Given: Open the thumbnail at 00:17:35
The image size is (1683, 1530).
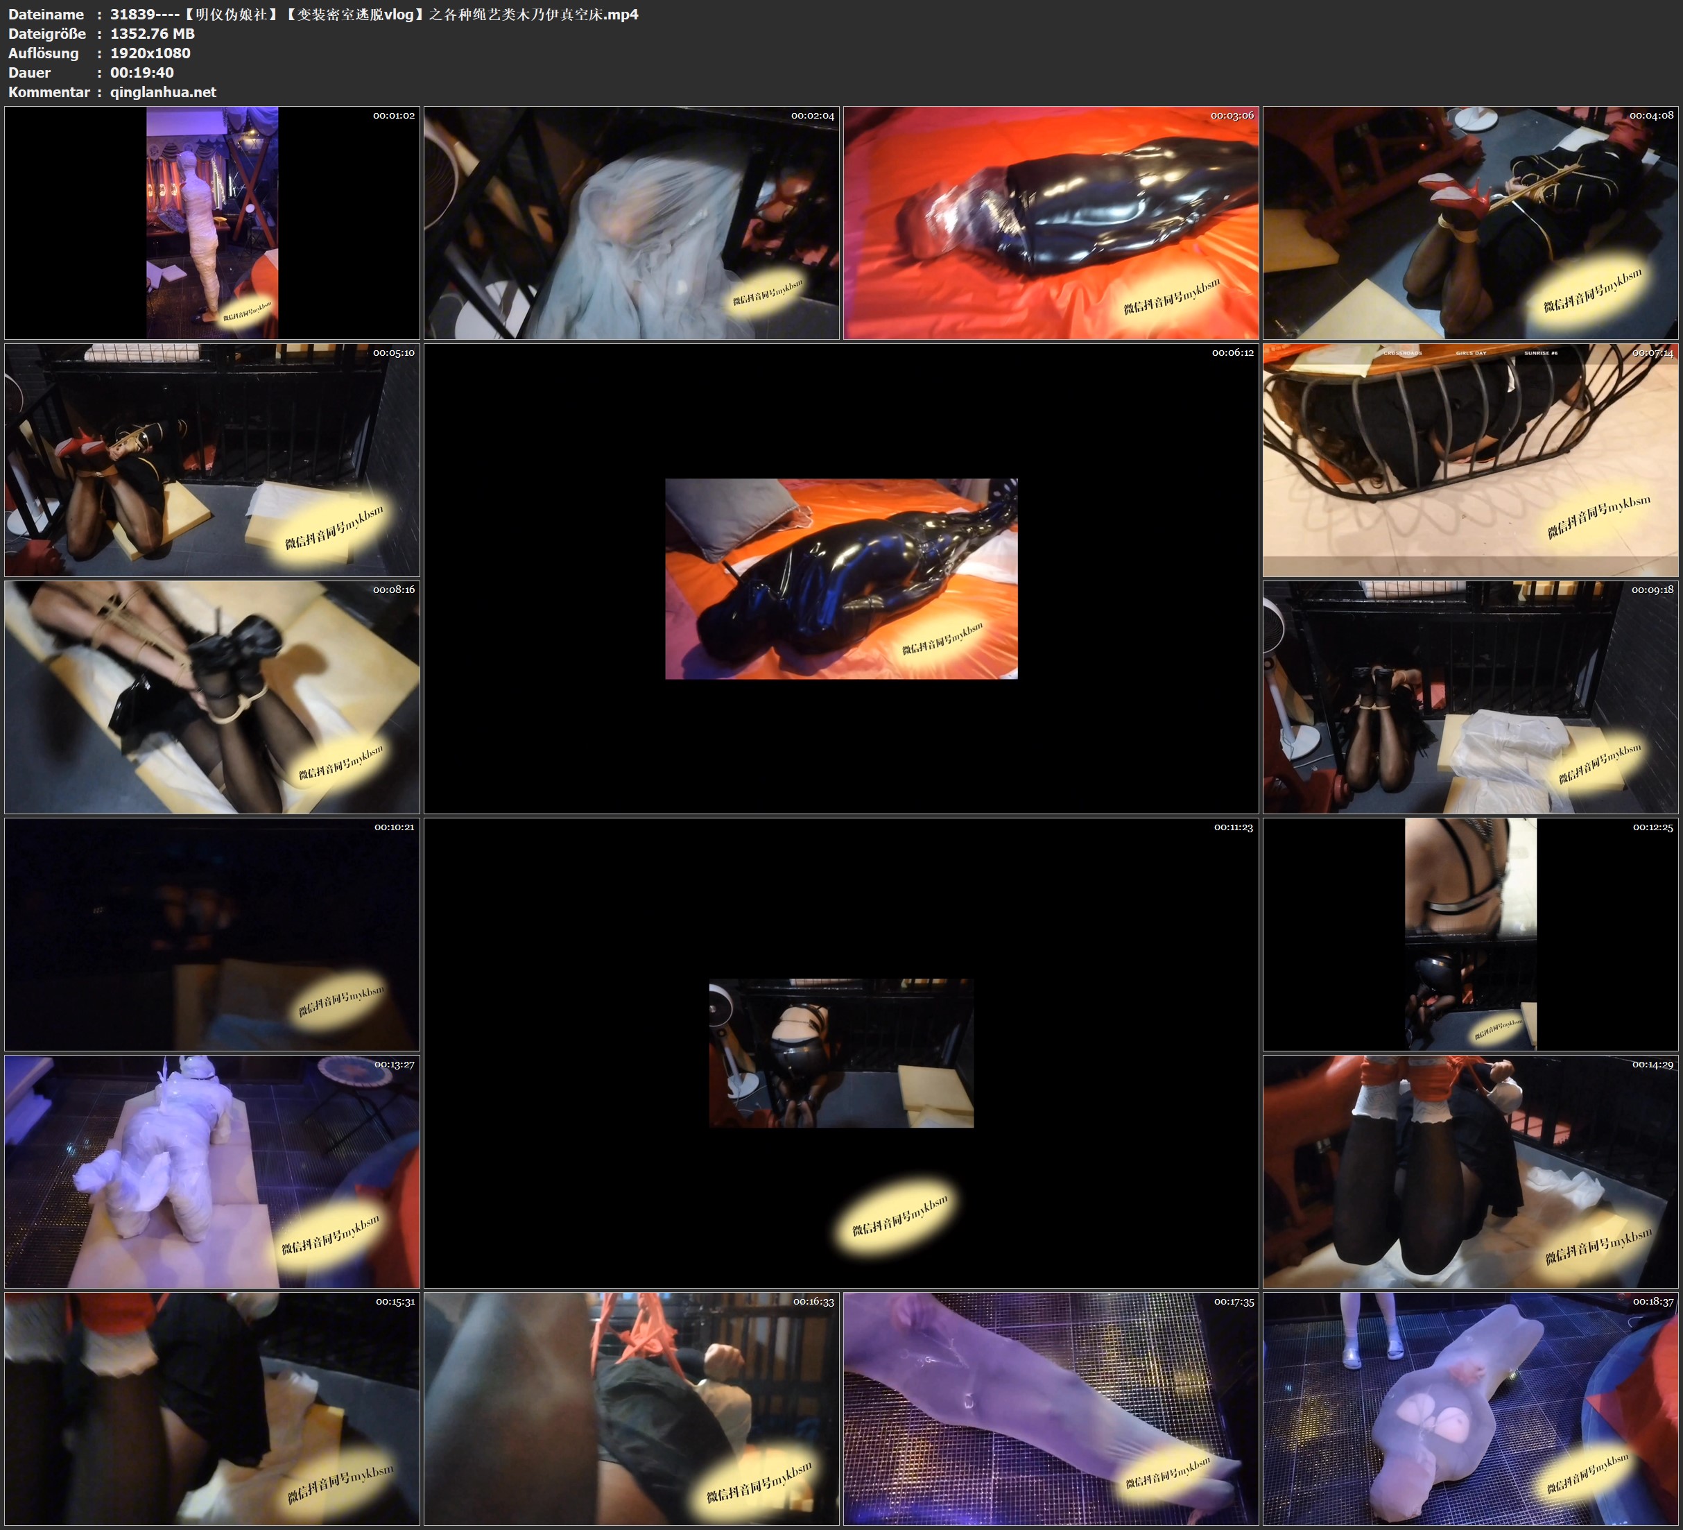Looking at the screenshot, I should tap(1050, 1409).
